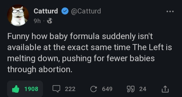
Task: Click the "Funny how baby formula" first line
Action: pyautogui.click(x=80, y=36)
